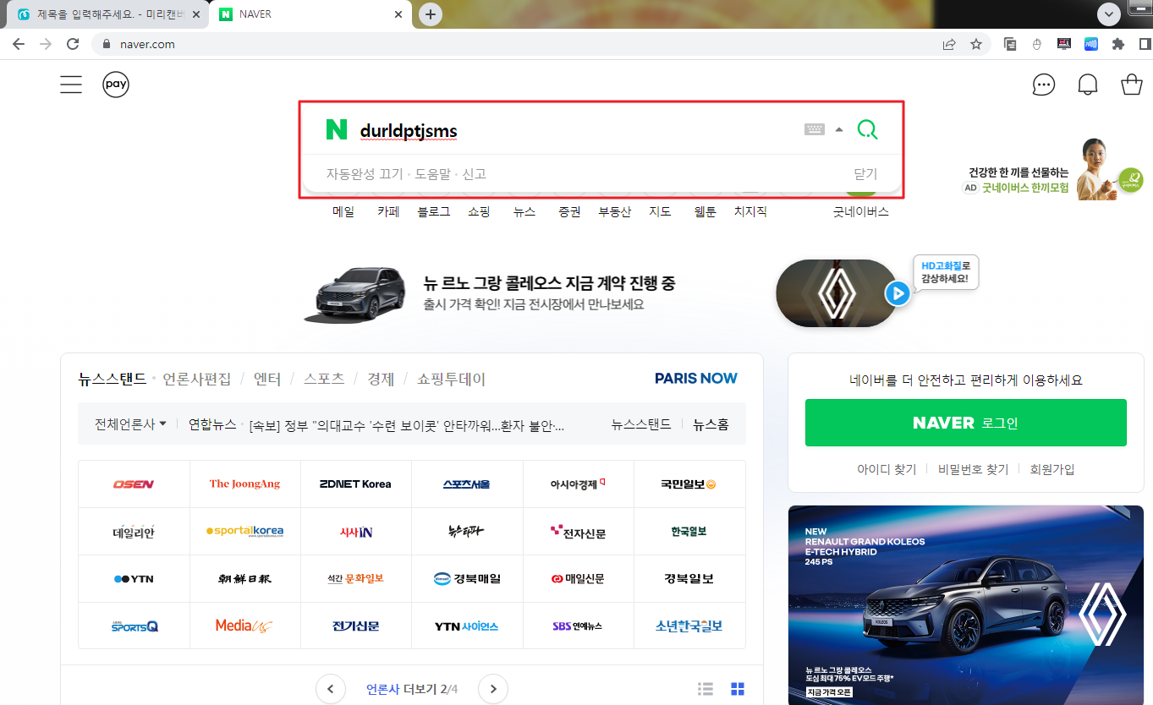1153x705 pixels.
Task: Open 뉴스홈 link
Action: point(711,424)
